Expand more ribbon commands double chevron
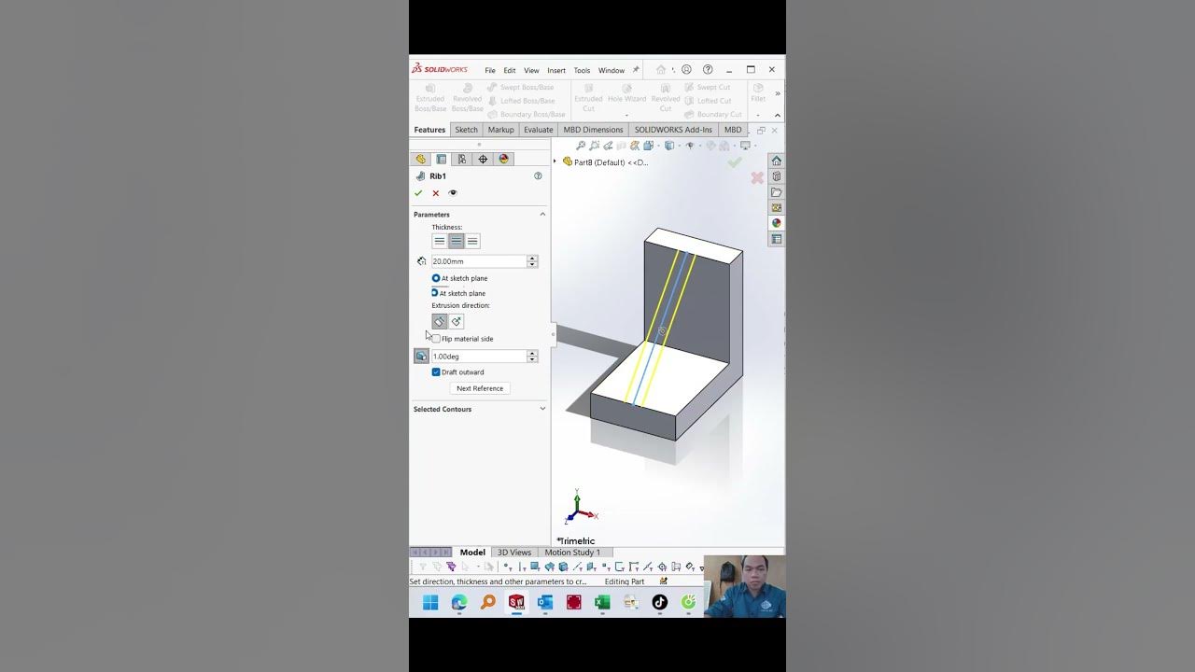1195x672 pixels. pyautogui.click(x=778, y=93)
